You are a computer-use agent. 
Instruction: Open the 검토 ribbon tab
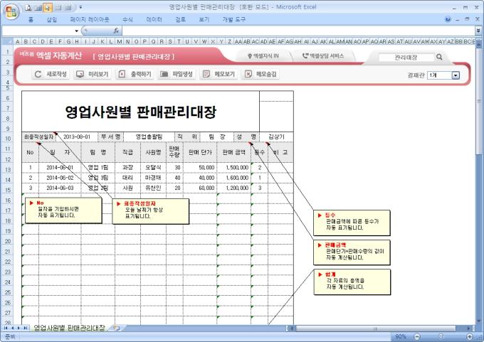(x=180, y=19)
